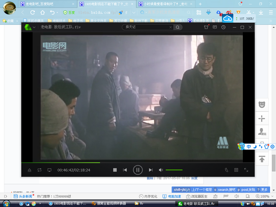276x207 pixels.
Task: Skip to the next video
Action: 151,170
